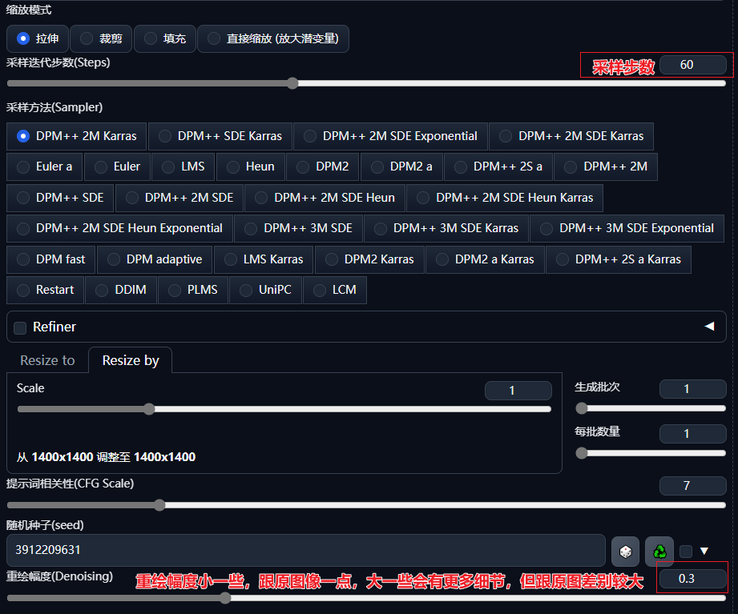This screenshot has height=614, width=738.
Task: Select the DDIM sampler
Action: (121, 290)
